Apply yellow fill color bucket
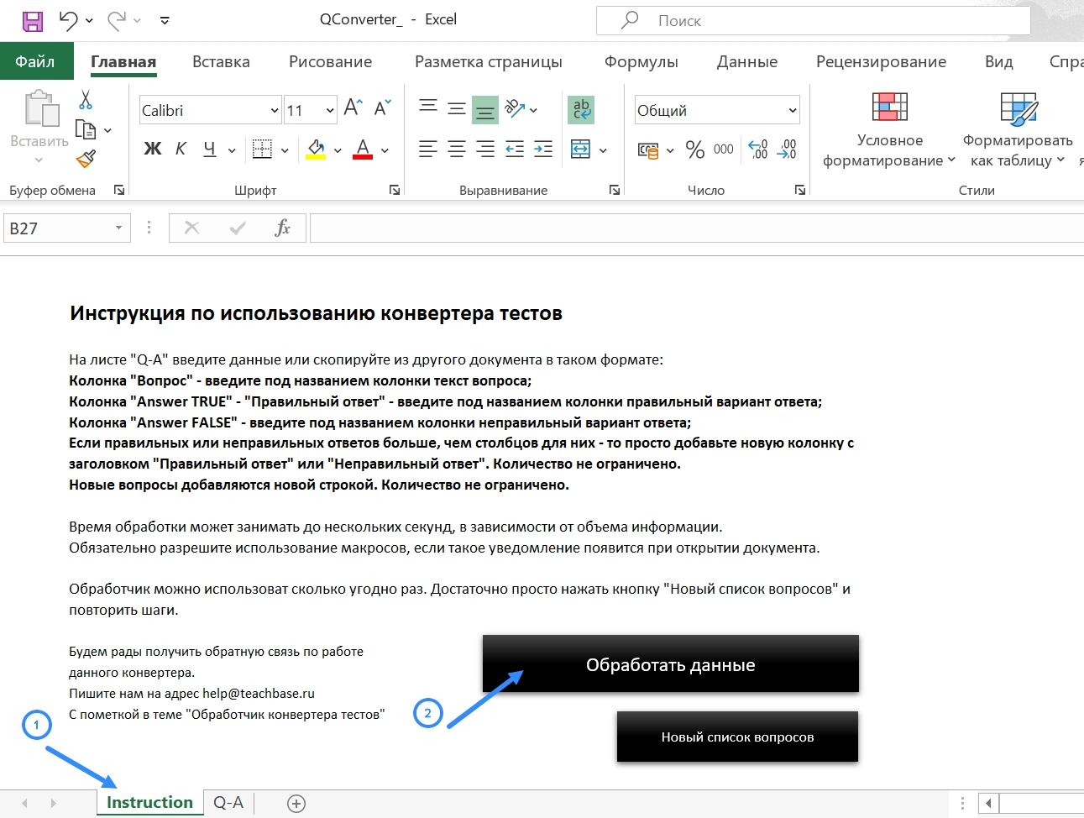The width and height of the screenshot is (1084, 818). (x=316, y=149)
